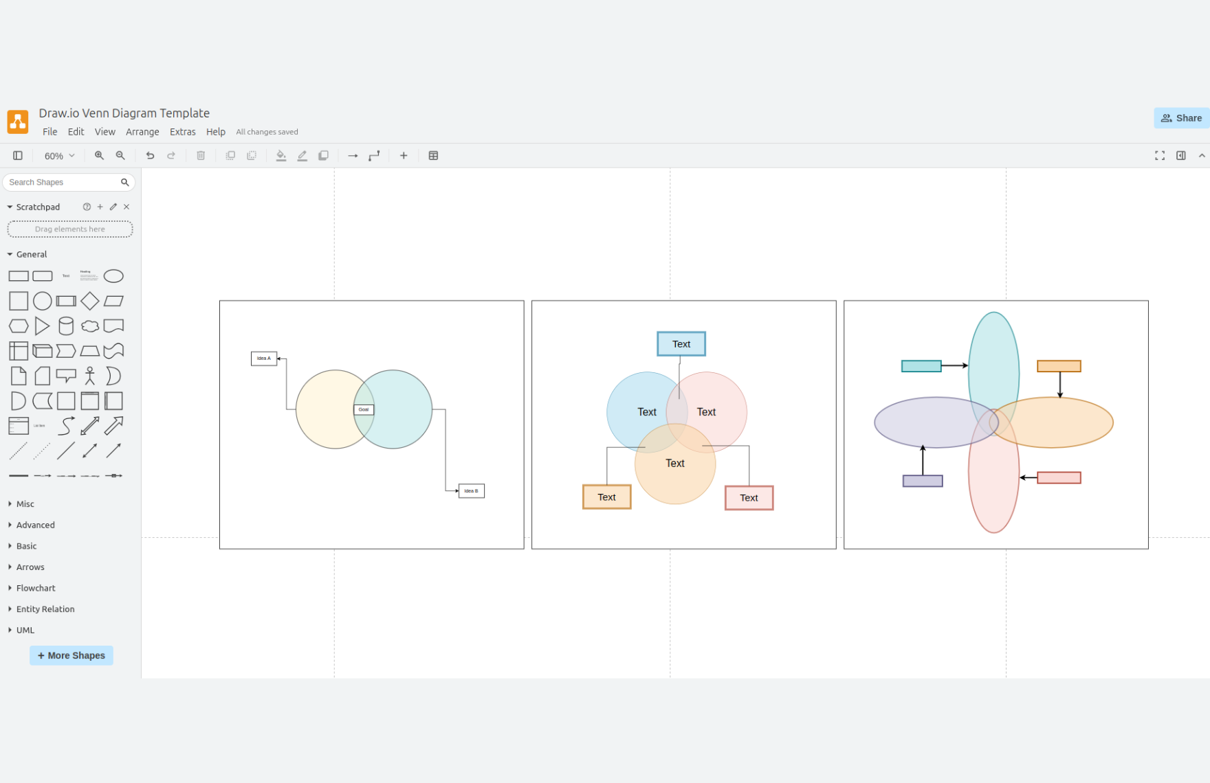1210x783 pixels.
Task: Select the Callout speech bubble shape
Action: pos(66,376)
